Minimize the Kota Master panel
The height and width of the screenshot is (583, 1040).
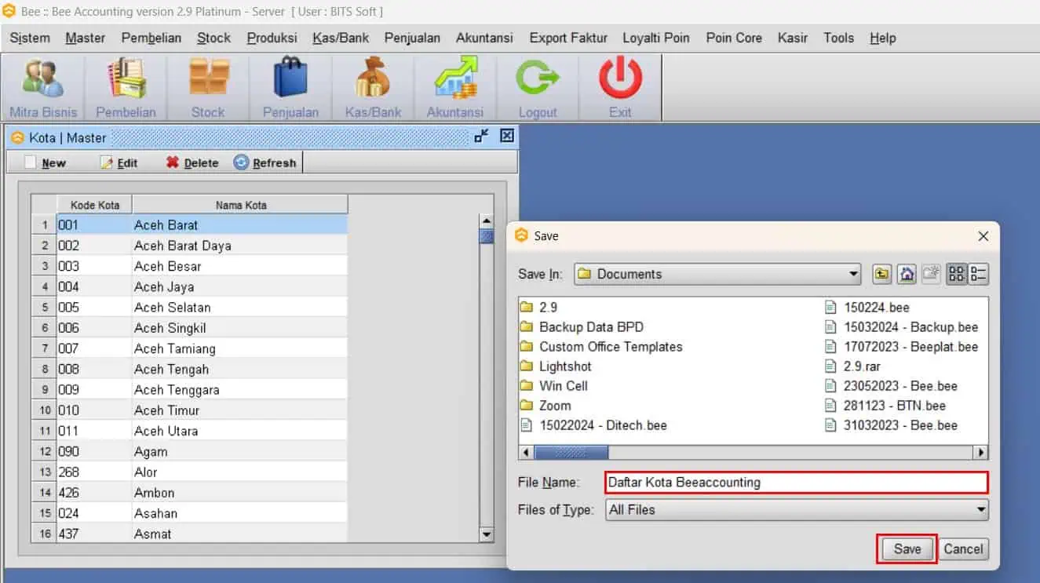(x=482, y=136)
